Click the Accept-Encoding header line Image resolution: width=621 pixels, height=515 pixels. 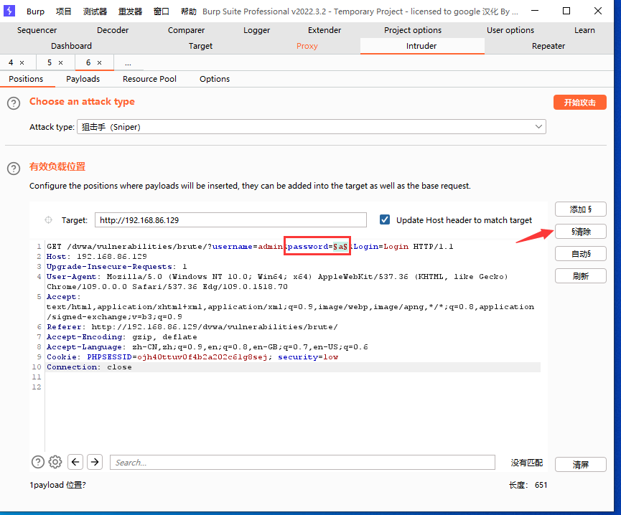click(121, 336)
